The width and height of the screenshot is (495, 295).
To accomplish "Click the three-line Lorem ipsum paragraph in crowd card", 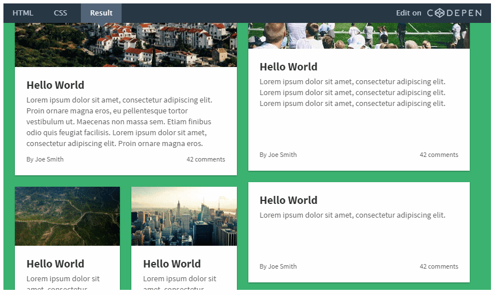I will (353, 93).
